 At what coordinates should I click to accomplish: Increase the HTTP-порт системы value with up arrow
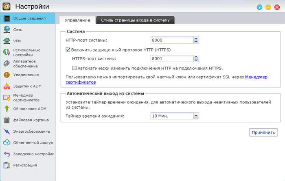click(196, 39)
